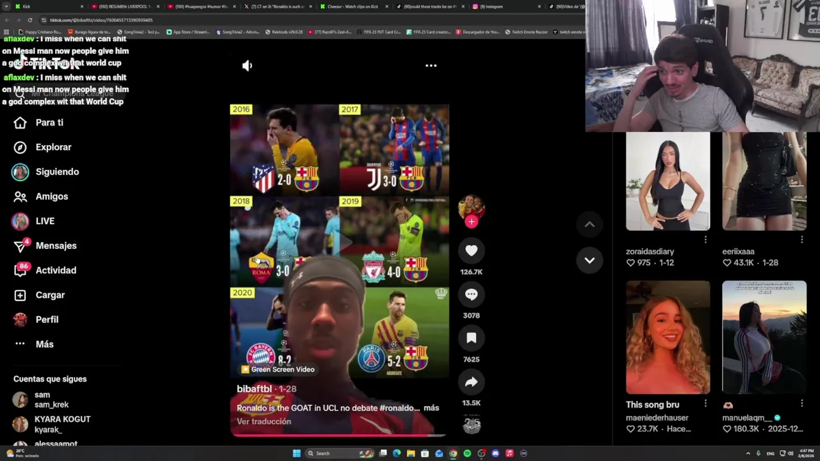The height and width of the screenshot is (461, 820).
Task: Open bibaftbl creator profile name
Action: 254,389
